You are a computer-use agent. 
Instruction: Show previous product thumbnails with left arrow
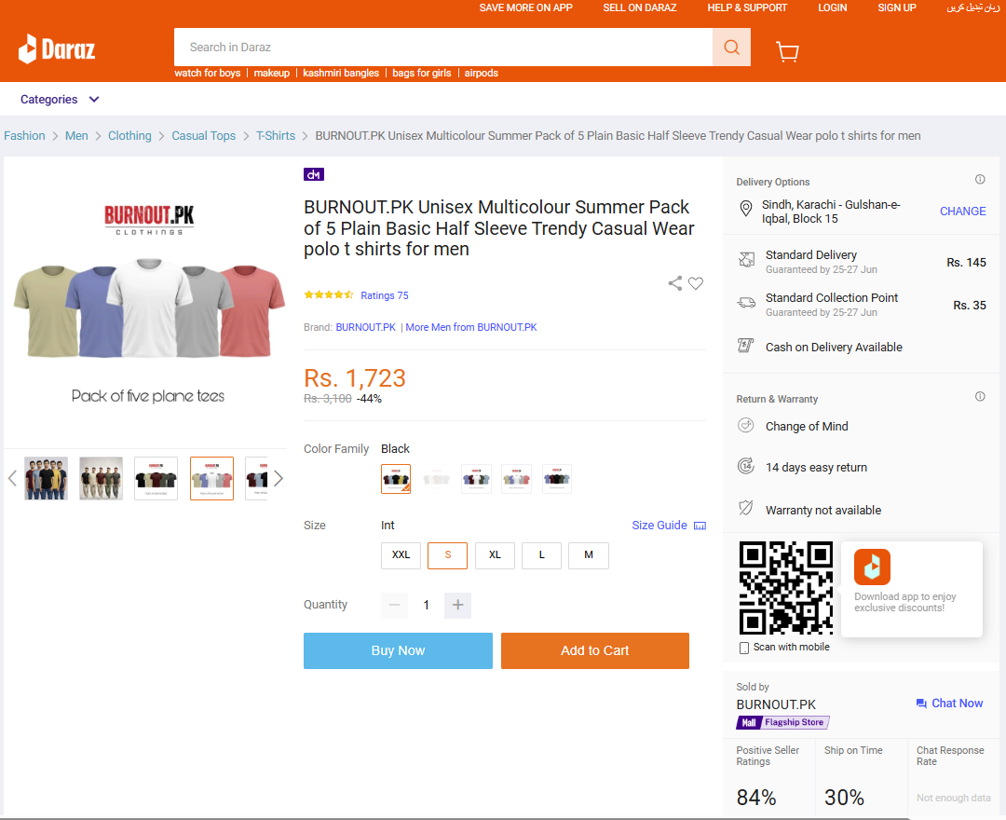12,479
